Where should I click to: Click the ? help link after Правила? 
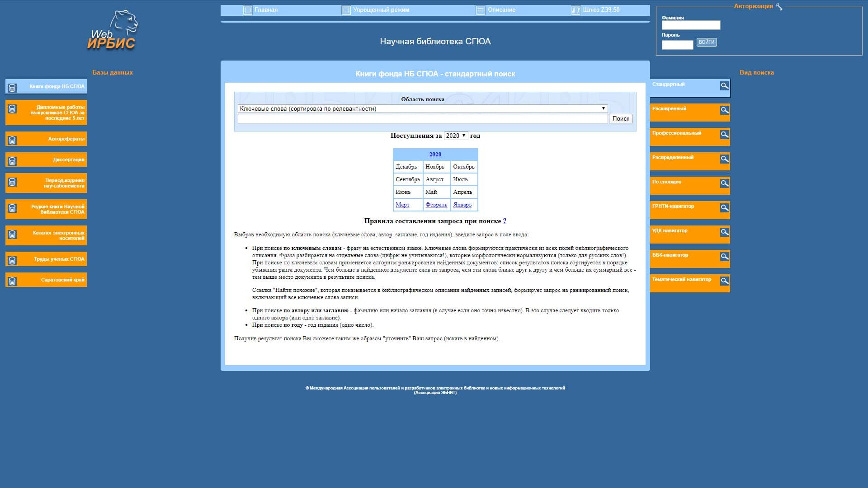[505, 221]
